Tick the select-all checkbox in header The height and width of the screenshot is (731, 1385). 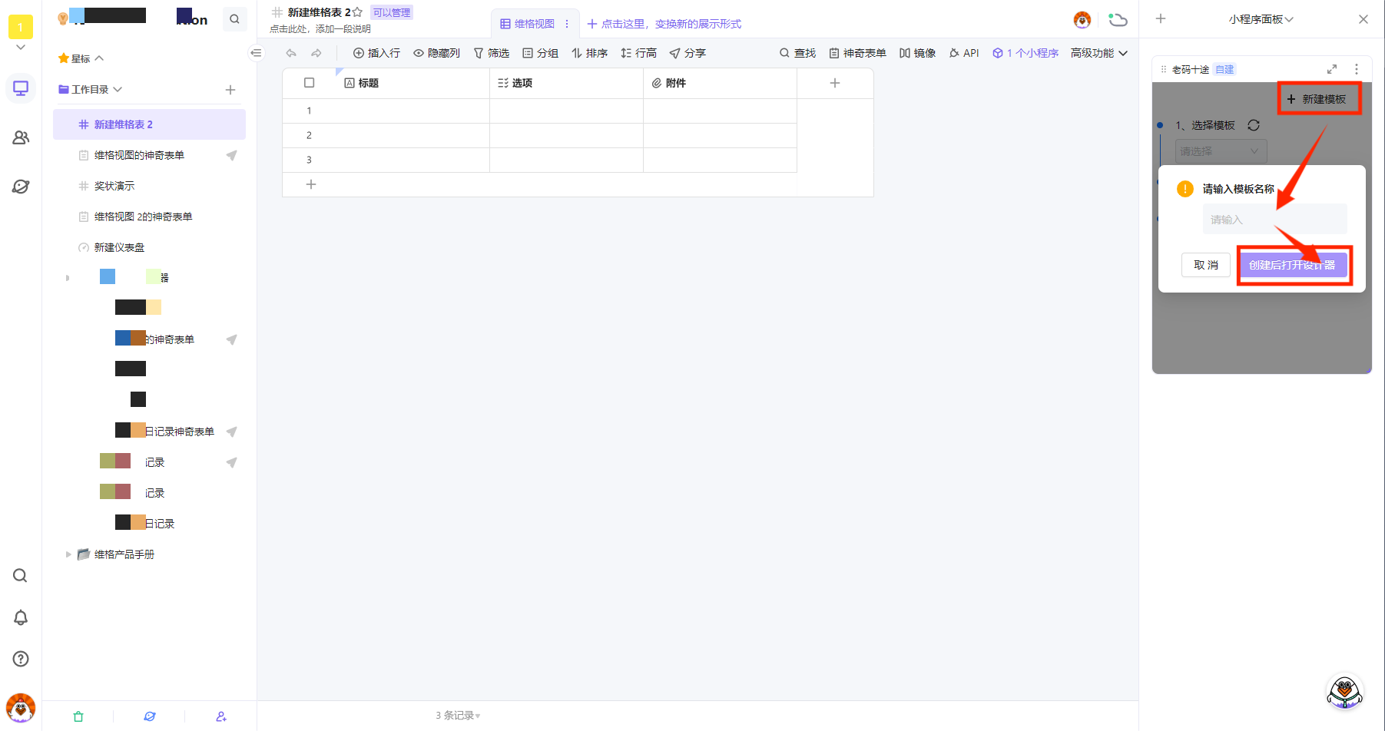[310, 83]
